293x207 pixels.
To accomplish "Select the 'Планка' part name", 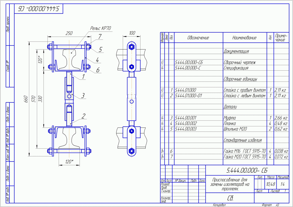I will [x=230, y=124].
